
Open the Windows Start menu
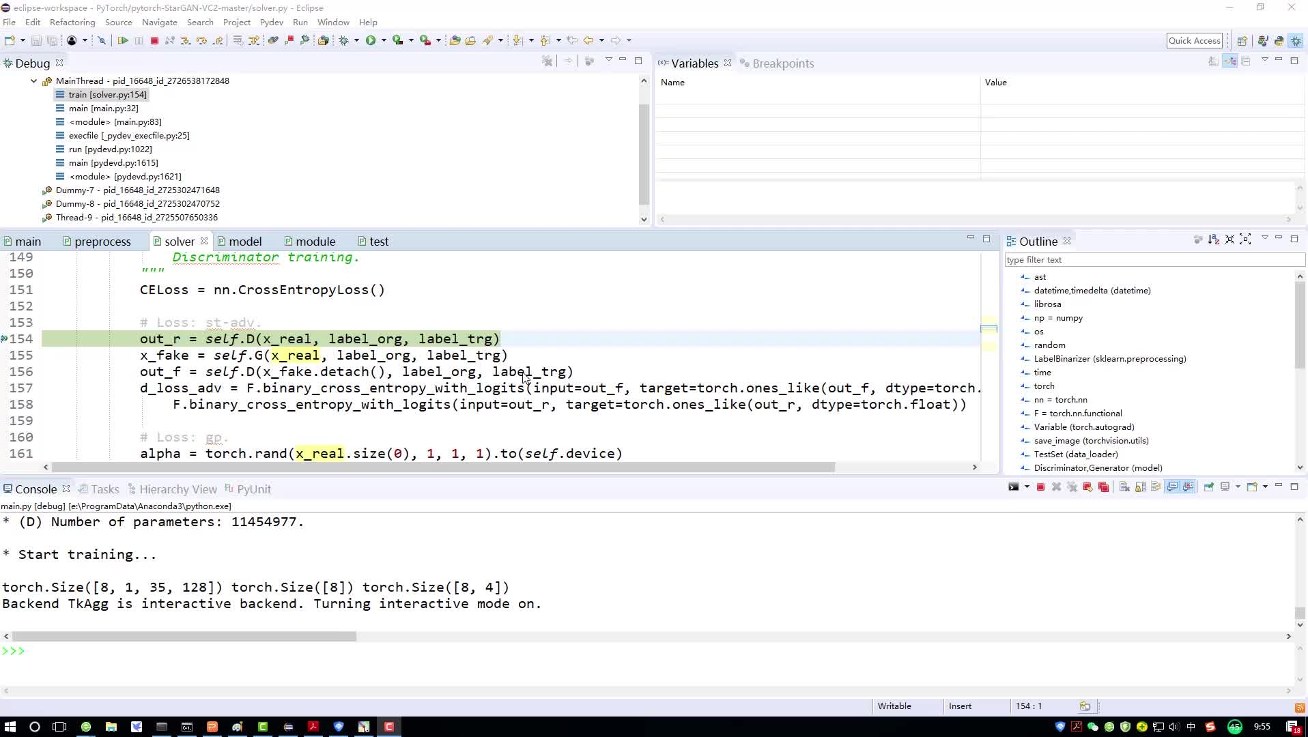(x=10, y=727)
